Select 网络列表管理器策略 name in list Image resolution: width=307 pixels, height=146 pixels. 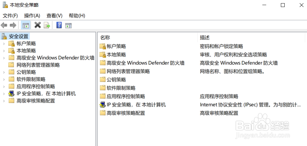[x=128, y=71]
